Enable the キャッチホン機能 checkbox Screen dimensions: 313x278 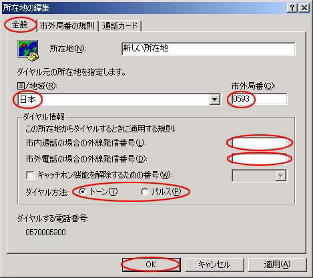click(x=30, y=175)
